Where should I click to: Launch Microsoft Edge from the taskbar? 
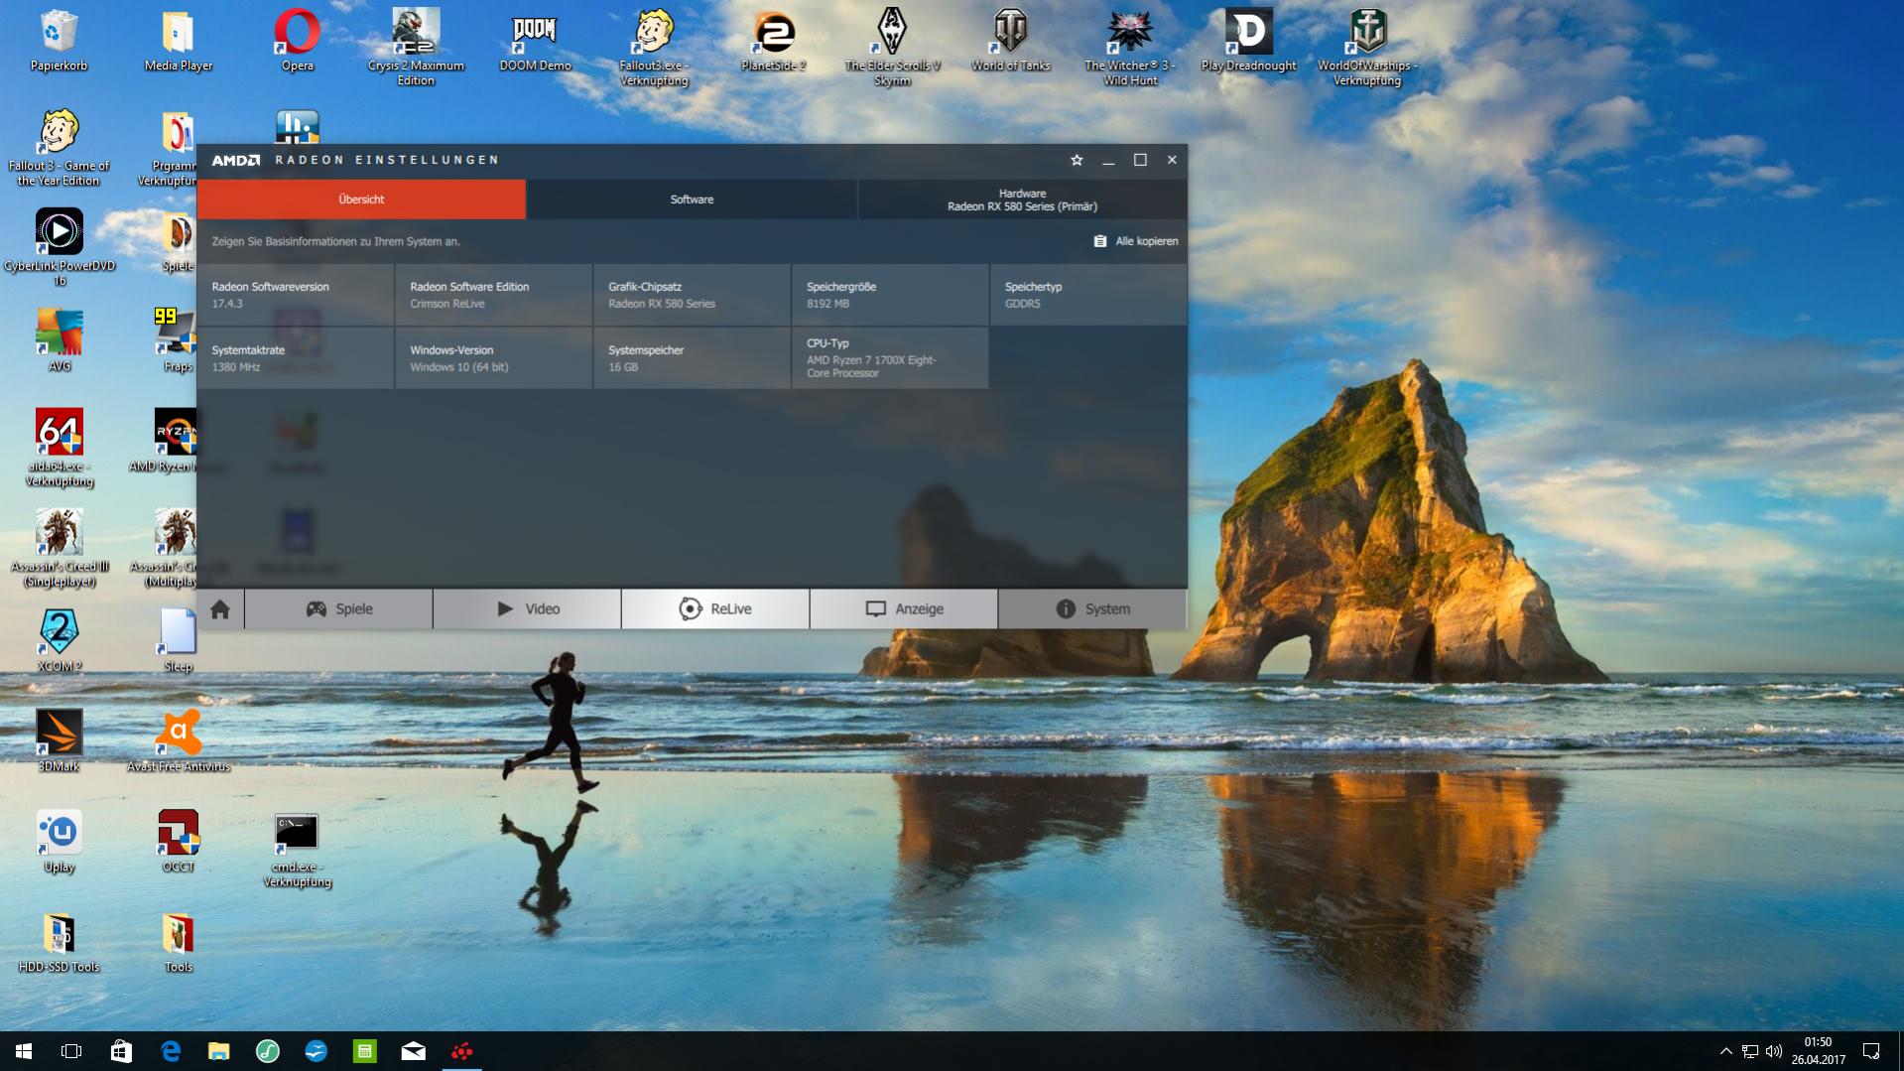[x=170, y=1051]
